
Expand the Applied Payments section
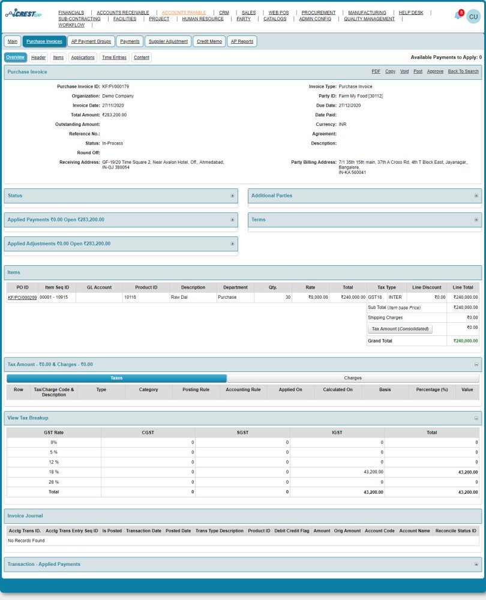(x=233, y=220)
